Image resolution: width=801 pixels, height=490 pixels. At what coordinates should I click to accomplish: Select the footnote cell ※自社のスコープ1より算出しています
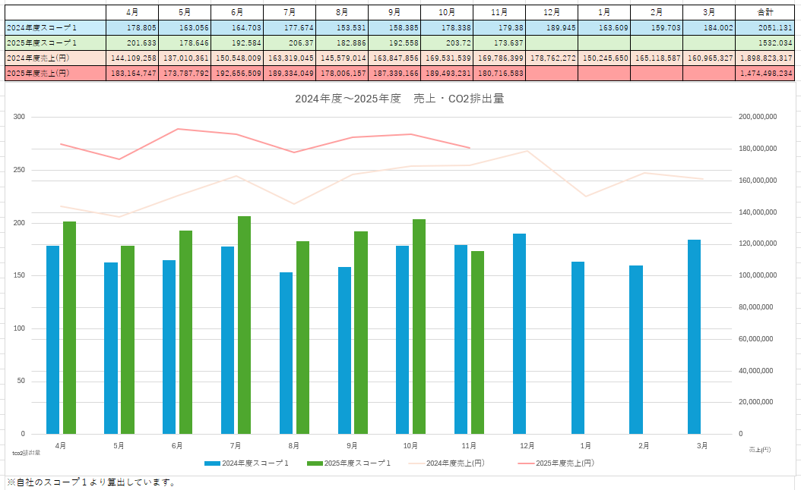(x=91, y=482)
